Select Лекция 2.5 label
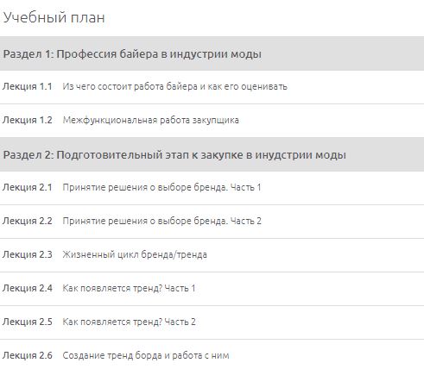This screenshot has height=369, width=424. coord(28,322)
